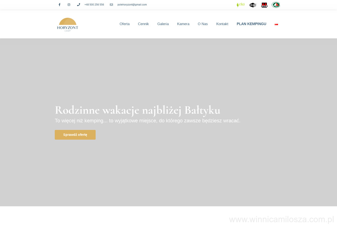The width and height of the screenshot is (337, 225).
Task: Call the number +48 500 256 556
Action: tap(94, 5)
